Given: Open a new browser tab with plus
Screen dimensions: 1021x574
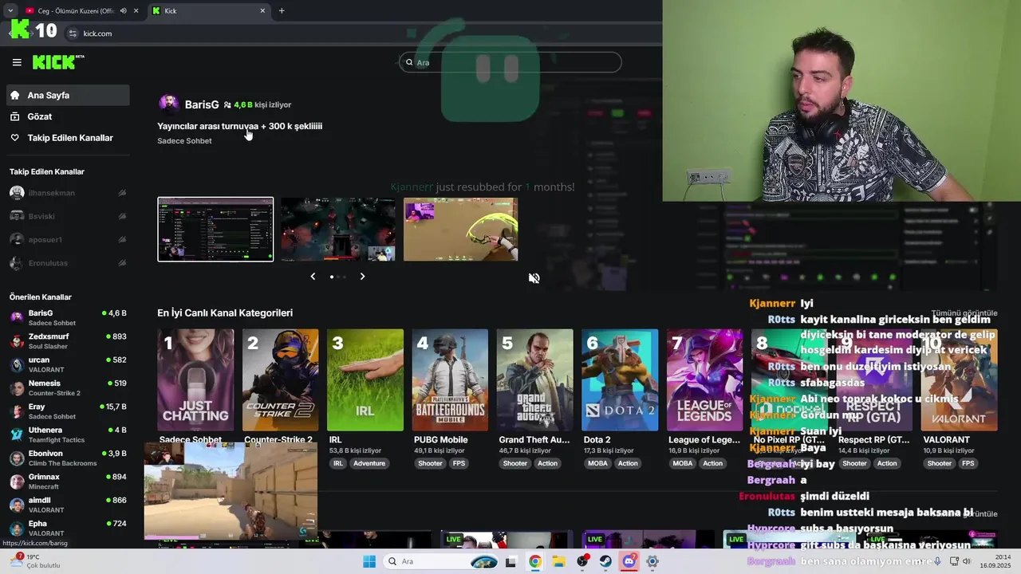Looking at the screenshot, I should [282, 10].
